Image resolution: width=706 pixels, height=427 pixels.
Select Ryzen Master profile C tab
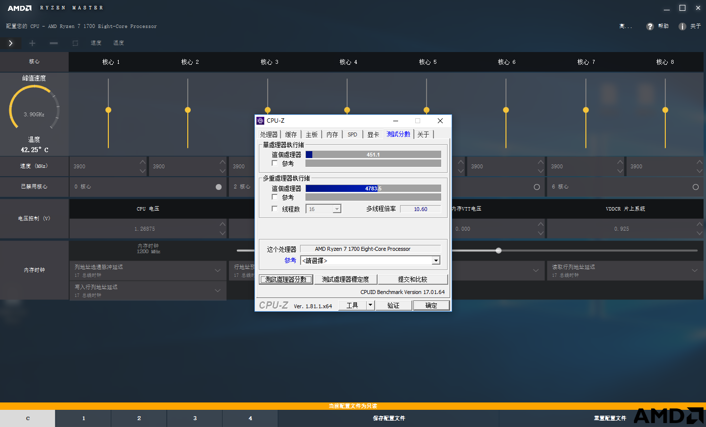coord(27,418)
